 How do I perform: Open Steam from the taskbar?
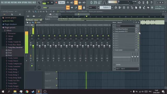click(33, 92)
